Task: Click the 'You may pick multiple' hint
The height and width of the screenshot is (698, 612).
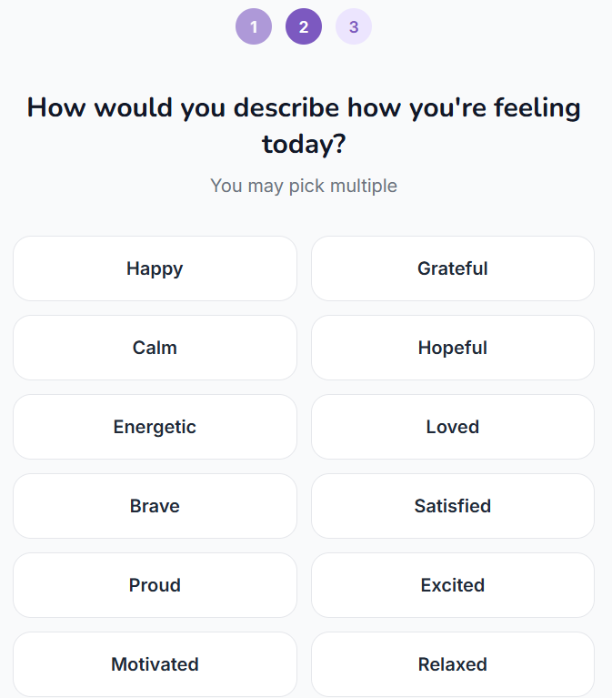Action: click(304, 186)
